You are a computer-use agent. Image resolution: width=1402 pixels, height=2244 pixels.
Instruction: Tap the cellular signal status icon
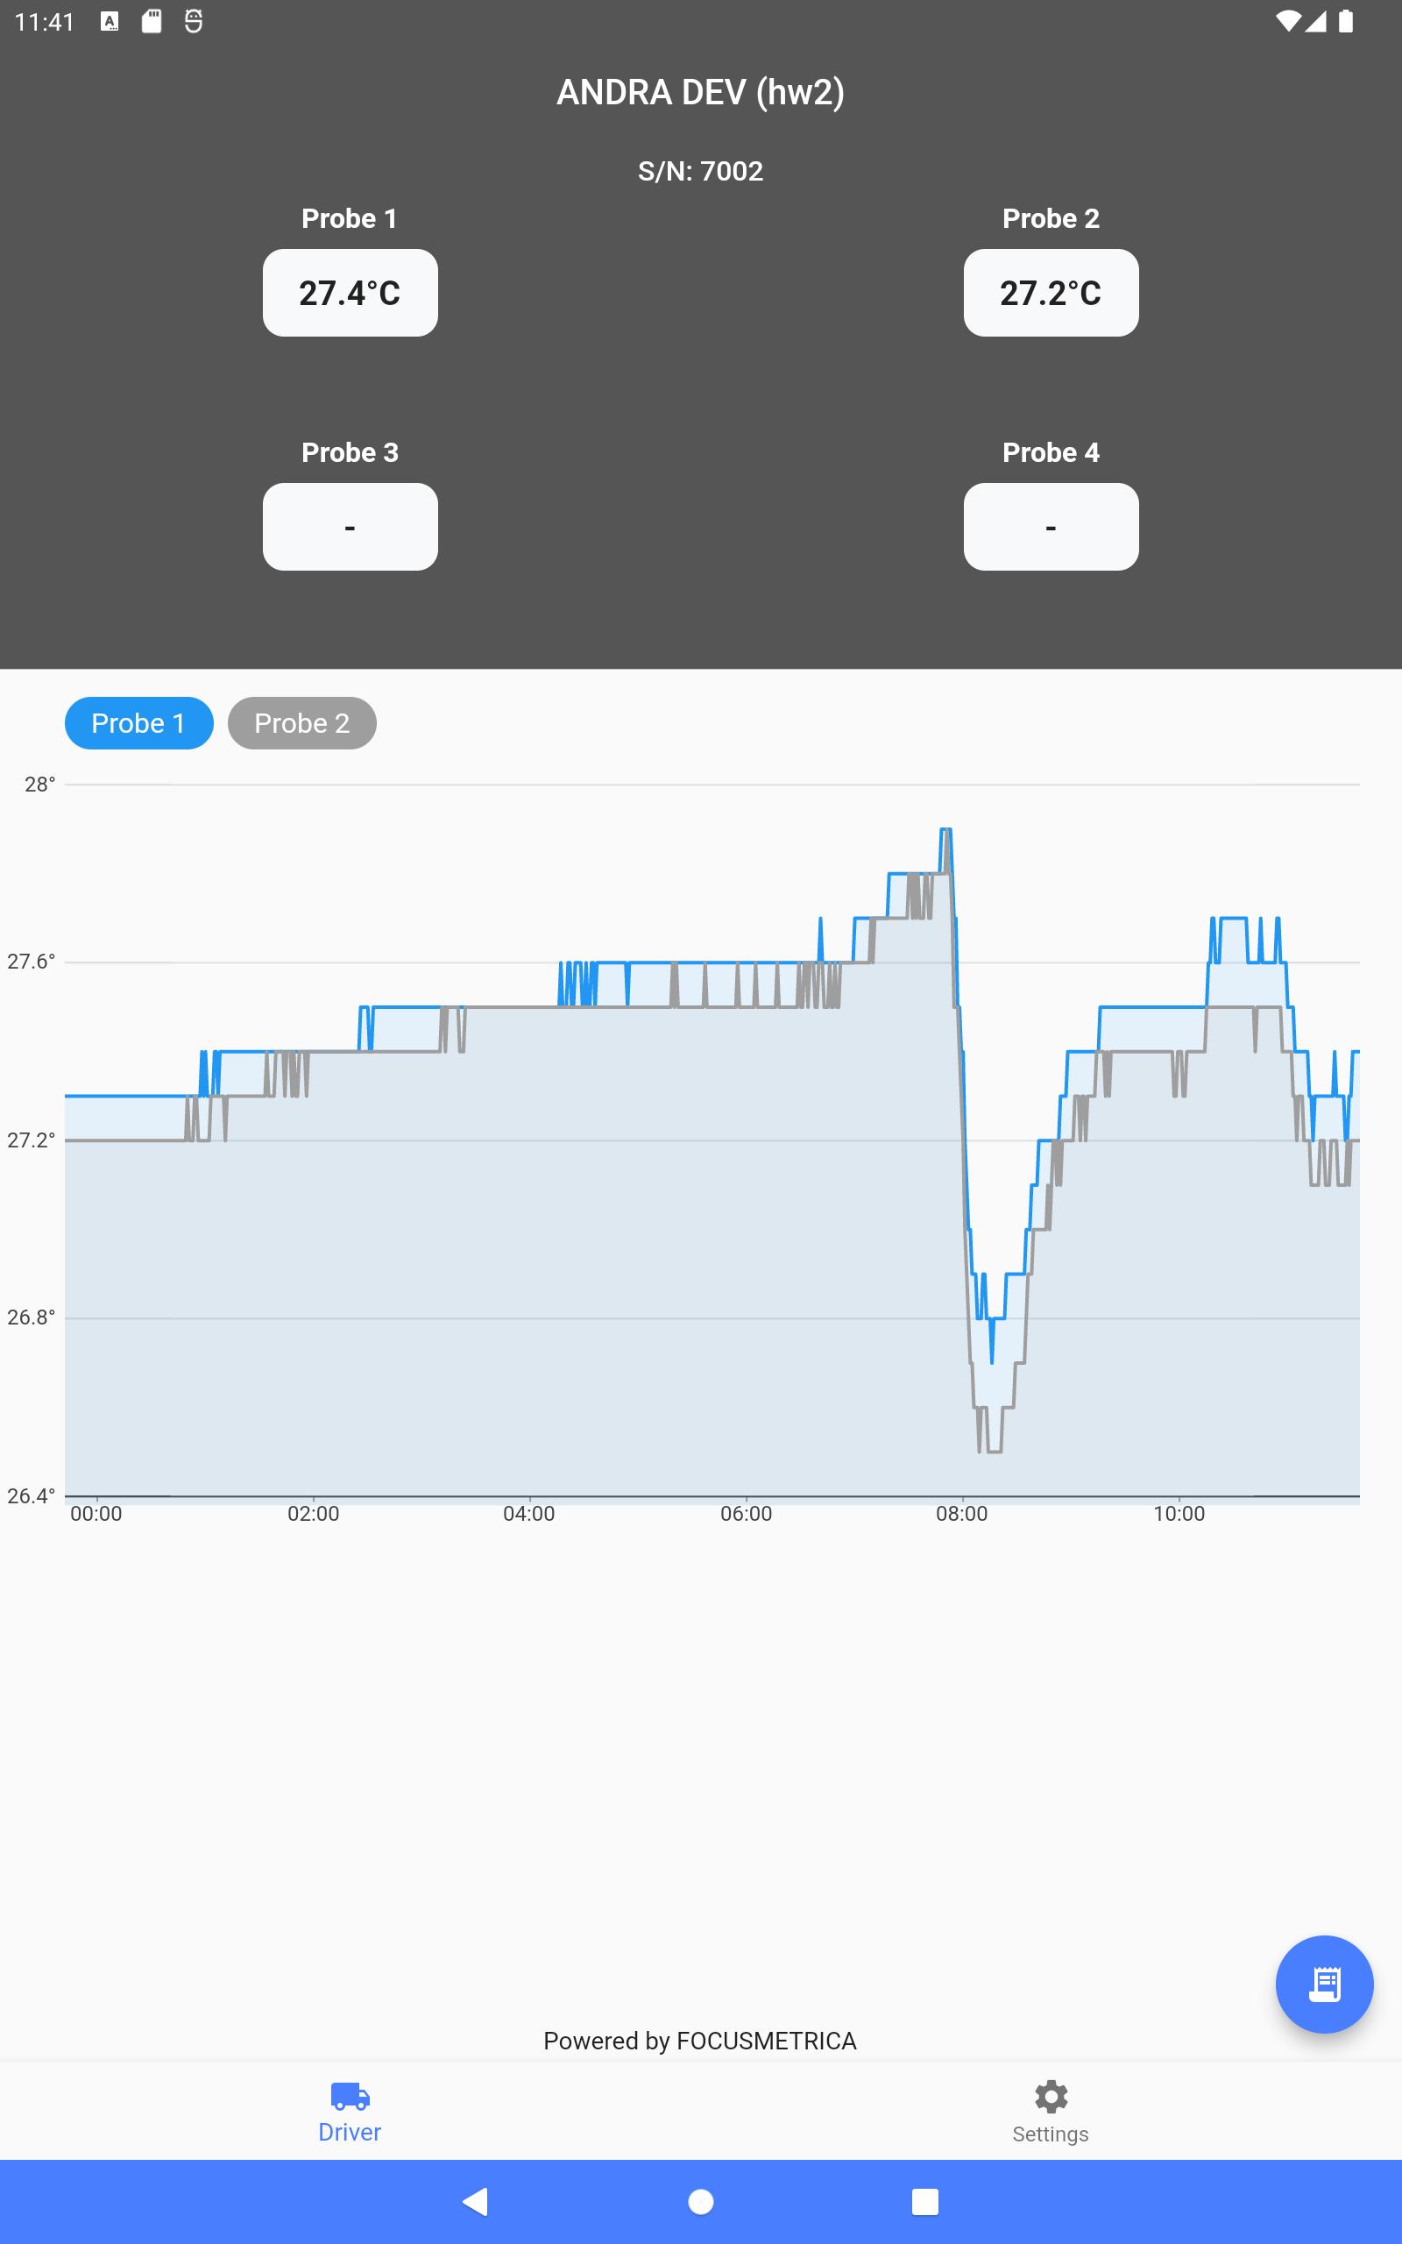[x=1315, y=21]
